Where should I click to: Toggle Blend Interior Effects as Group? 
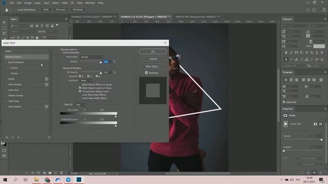pyautogui.click(x=80, y=85)
